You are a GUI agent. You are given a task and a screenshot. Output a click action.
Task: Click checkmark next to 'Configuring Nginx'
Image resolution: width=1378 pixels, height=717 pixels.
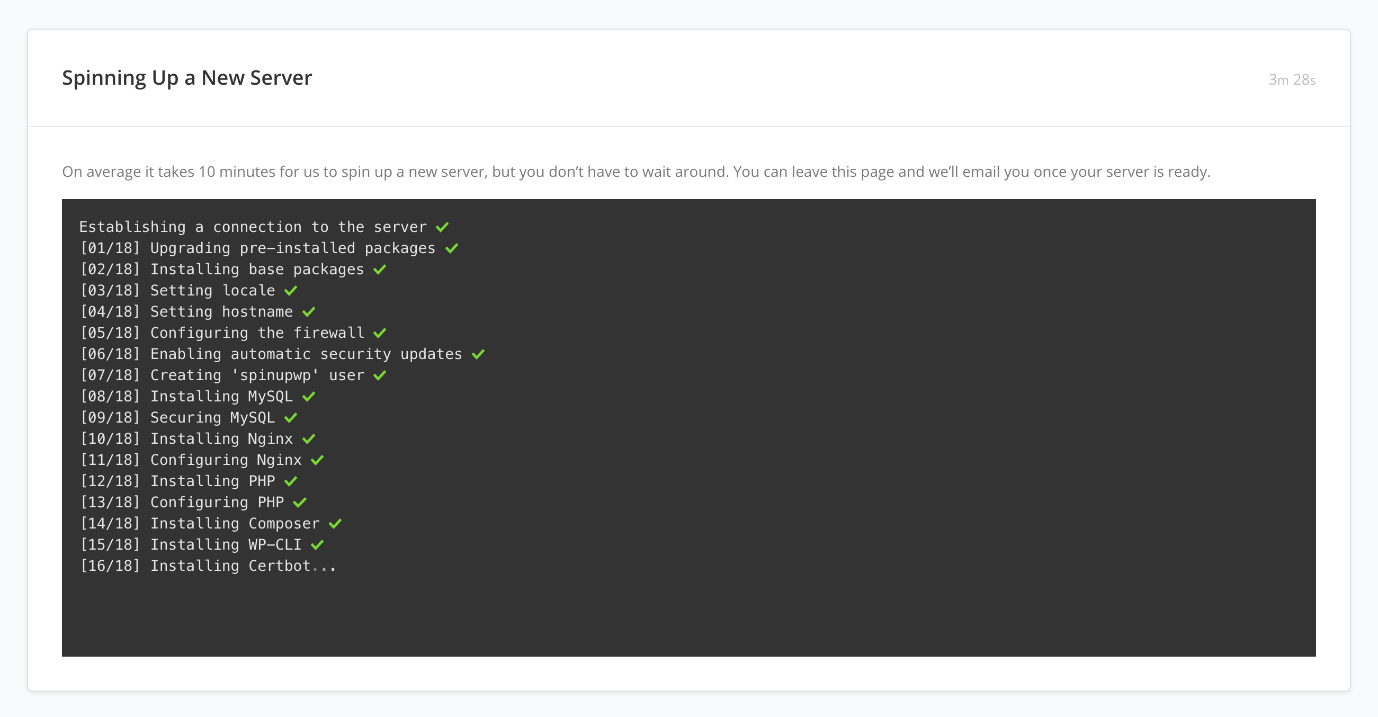pos(317,460)
